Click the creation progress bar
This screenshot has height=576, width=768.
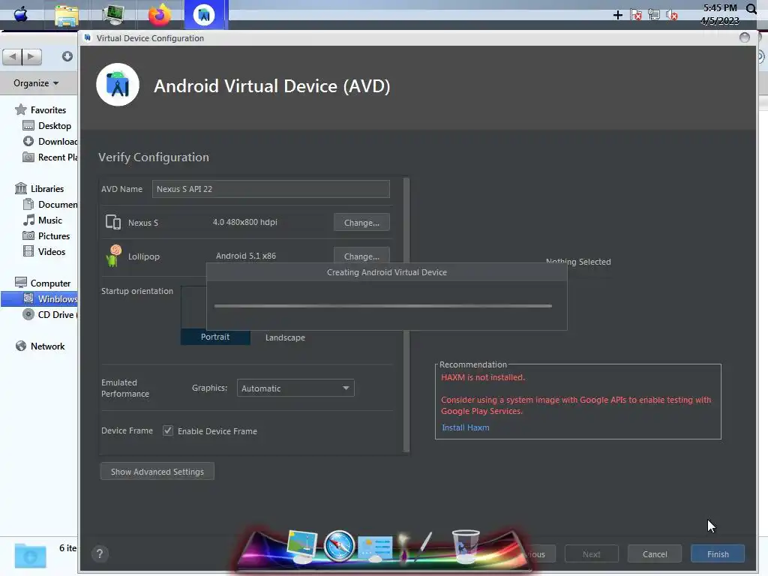click(x=383, y=306)
